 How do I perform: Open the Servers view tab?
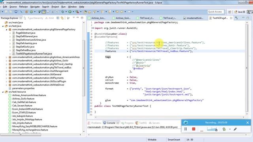[154, 123]
